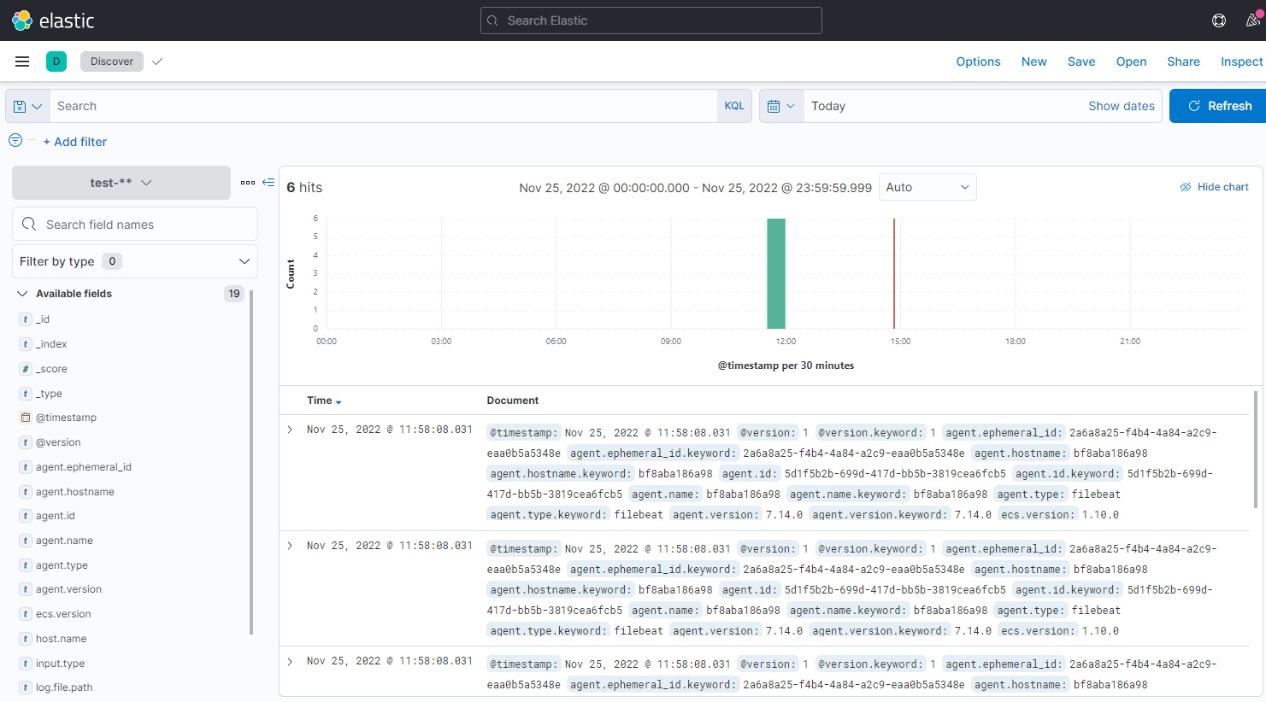Select the ecs.version field
Viewport: 1266px width, 702px height.
pos(63,614)
